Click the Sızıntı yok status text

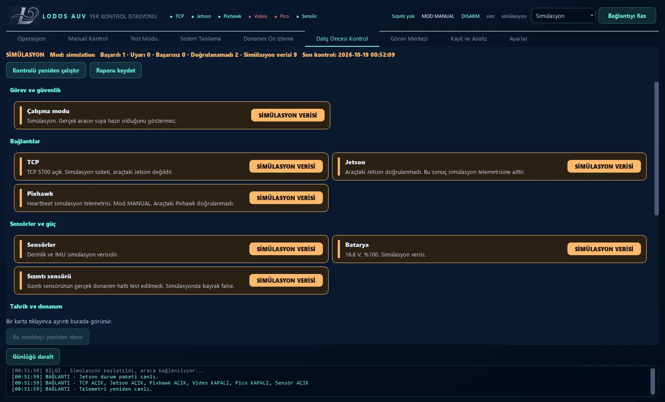(x=403, y=16)
